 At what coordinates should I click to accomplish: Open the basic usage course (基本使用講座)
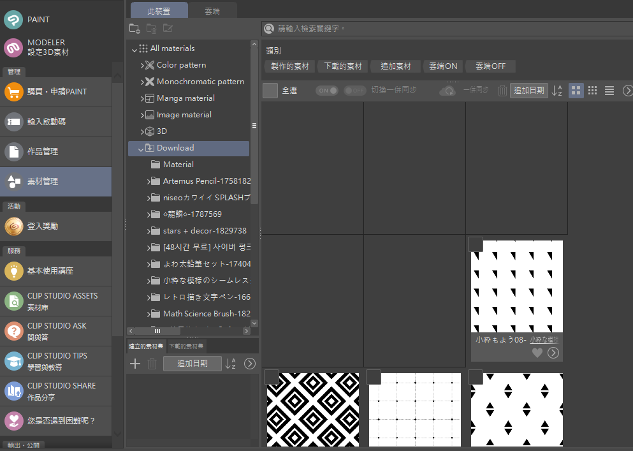click(55, 271)
